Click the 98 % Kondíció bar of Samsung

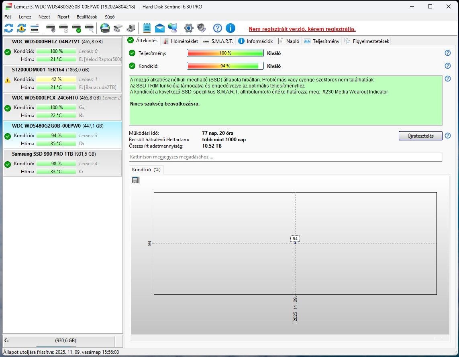pyautogui.click(x=56, y=163)
